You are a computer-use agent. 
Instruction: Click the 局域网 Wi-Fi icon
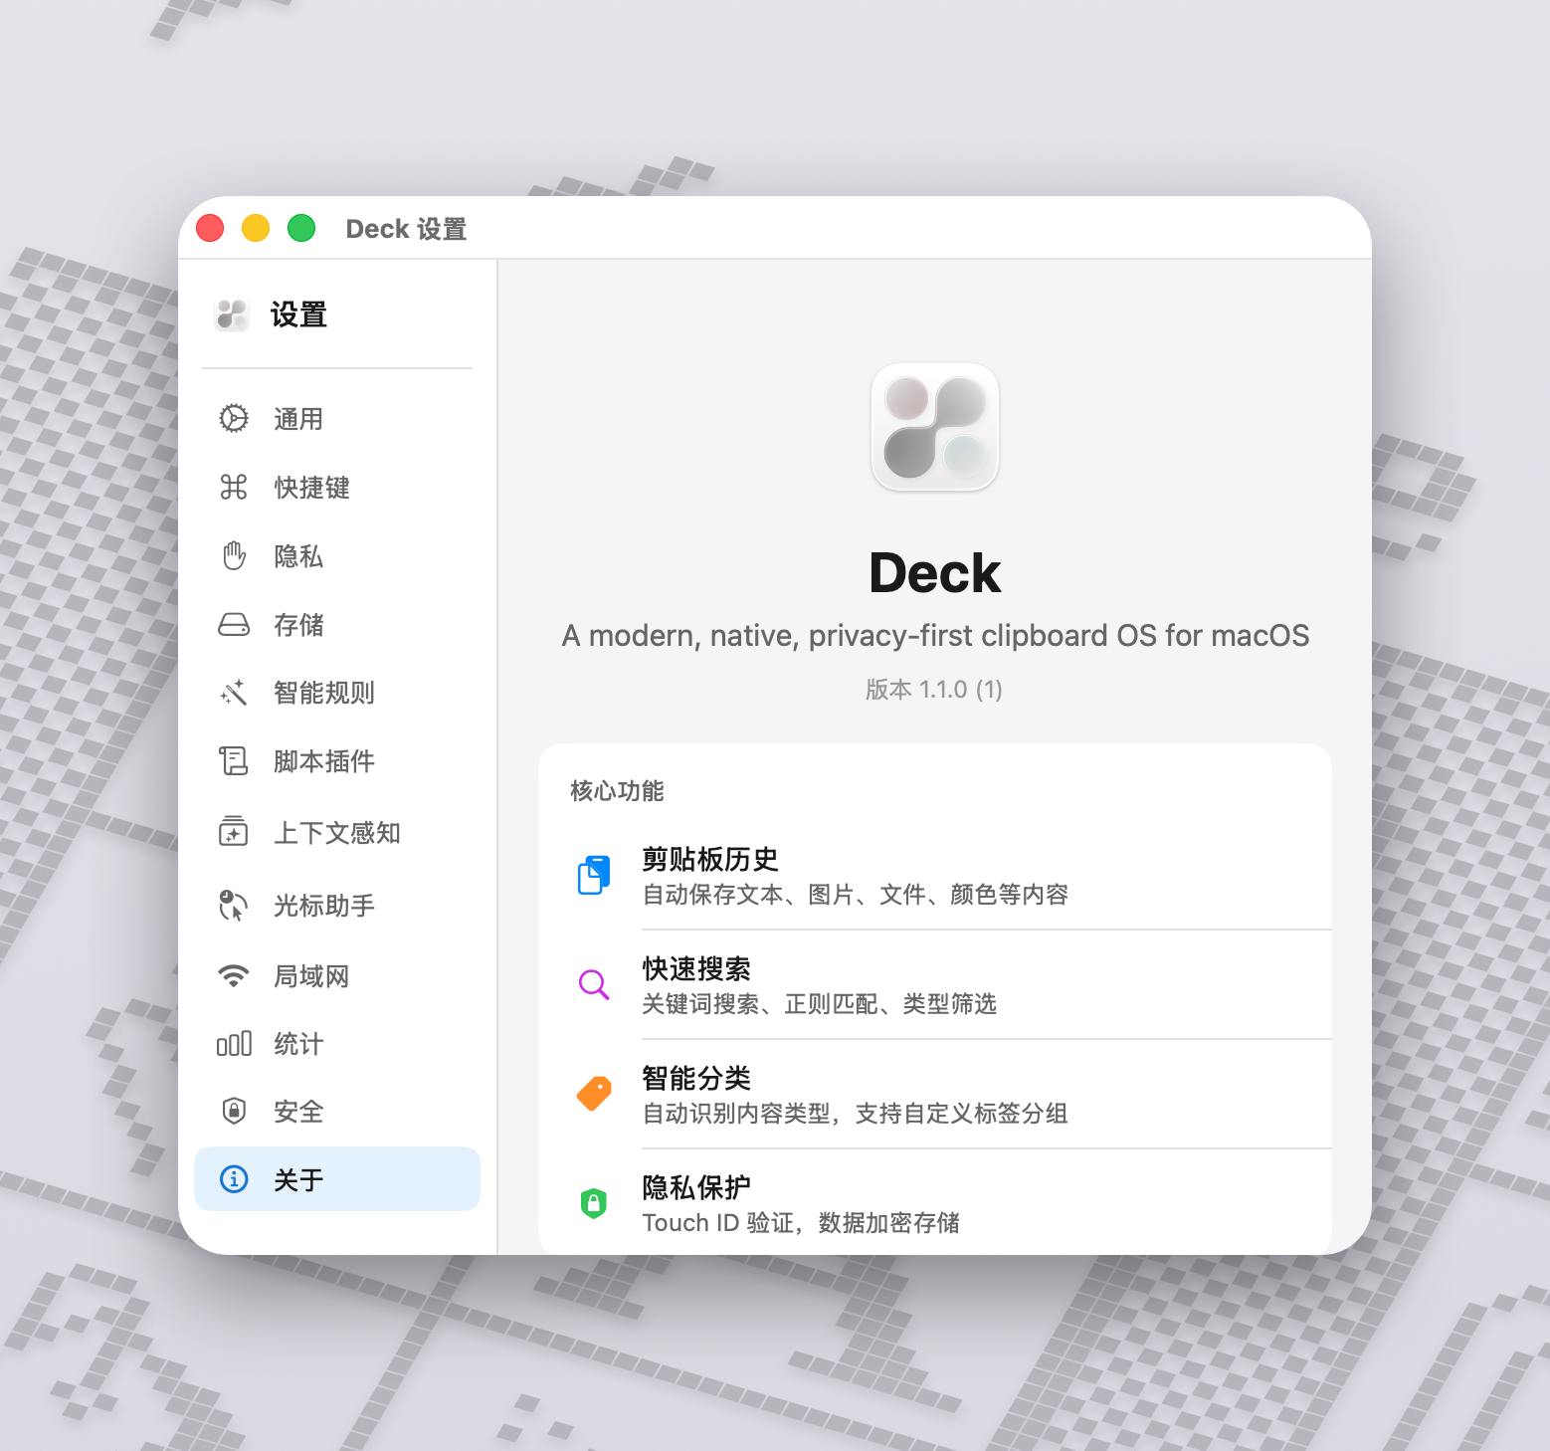pos(233,976)
